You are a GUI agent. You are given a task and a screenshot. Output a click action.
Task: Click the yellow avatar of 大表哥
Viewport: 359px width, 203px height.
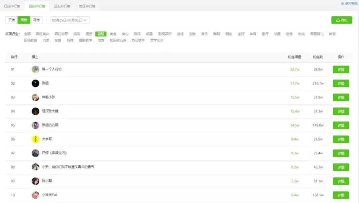click(36, 139)
